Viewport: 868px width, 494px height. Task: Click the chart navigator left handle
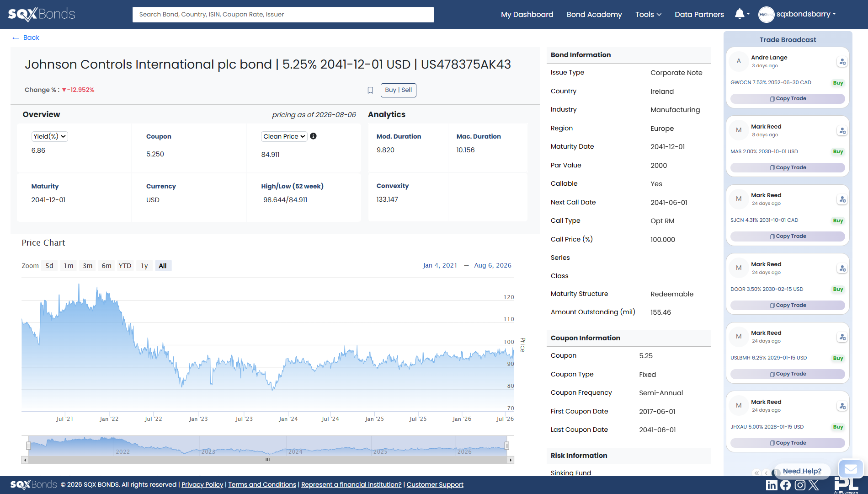tap(28, 446)
